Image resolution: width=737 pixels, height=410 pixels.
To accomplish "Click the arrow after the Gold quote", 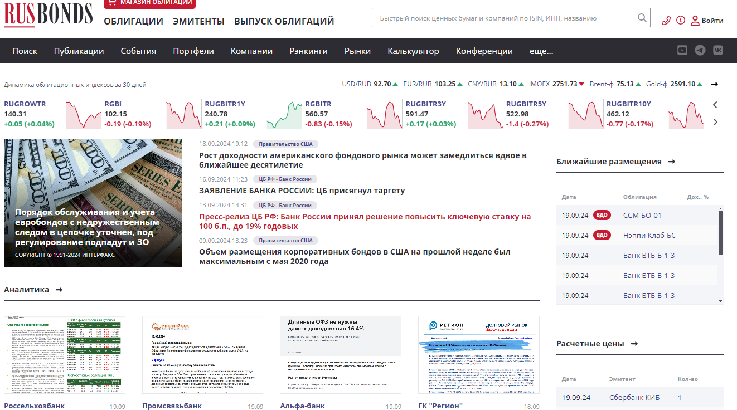I will pyautogui.click(x=715, y=84).
